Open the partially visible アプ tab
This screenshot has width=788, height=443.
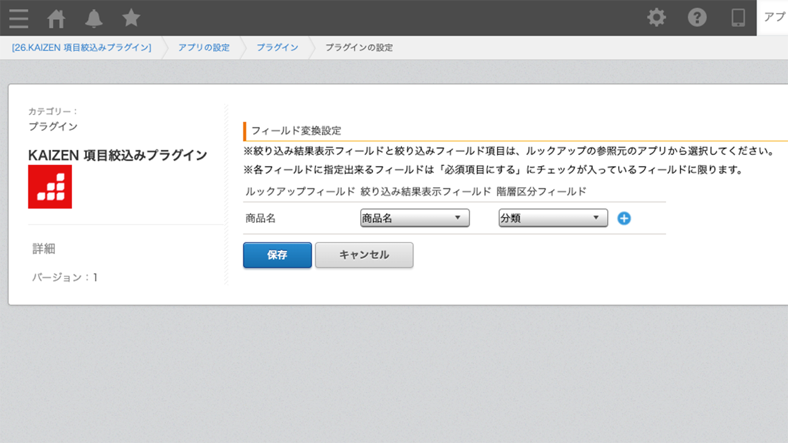pyautogui.click(x=773, y=18)
